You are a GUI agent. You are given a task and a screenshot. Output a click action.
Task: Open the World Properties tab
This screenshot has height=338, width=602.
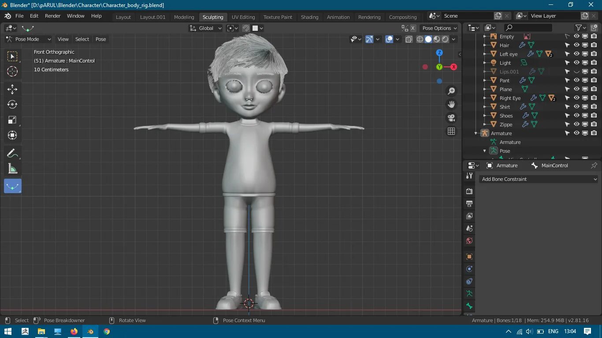(469, 241)
